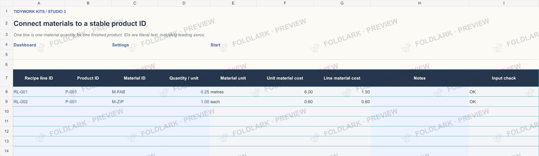Select the Material unit header cell

tap(233, 78)
